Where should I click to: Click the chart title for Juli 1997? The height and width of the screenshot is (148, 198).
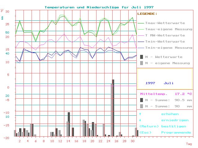[99, 7]
